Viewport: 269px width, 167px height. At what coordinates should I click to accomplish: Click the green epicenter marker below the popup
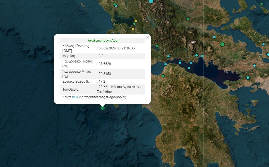click(x=103, y=107)
